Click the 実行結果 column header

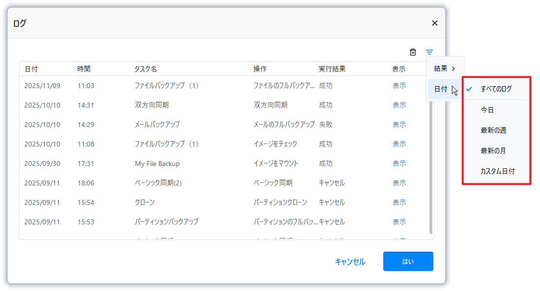click(x=332, y=69)
